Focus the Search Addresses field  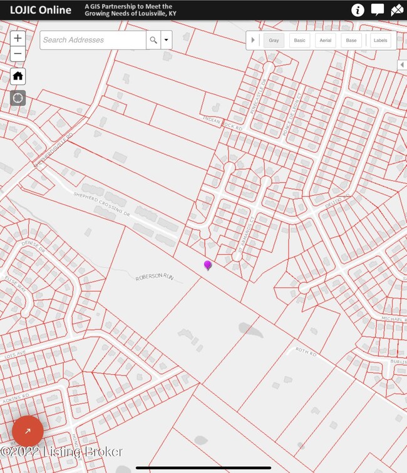pos(93,40)
